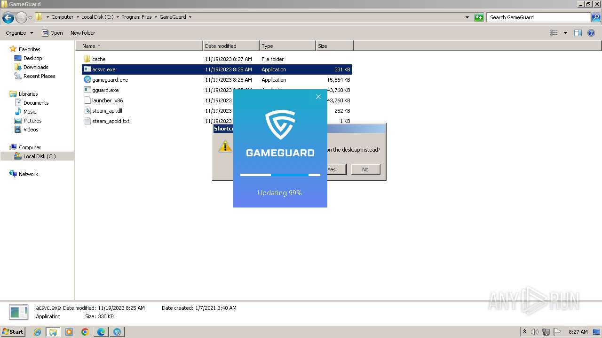
Task: Open Downloads in Favorites
Action: (36, 67)
